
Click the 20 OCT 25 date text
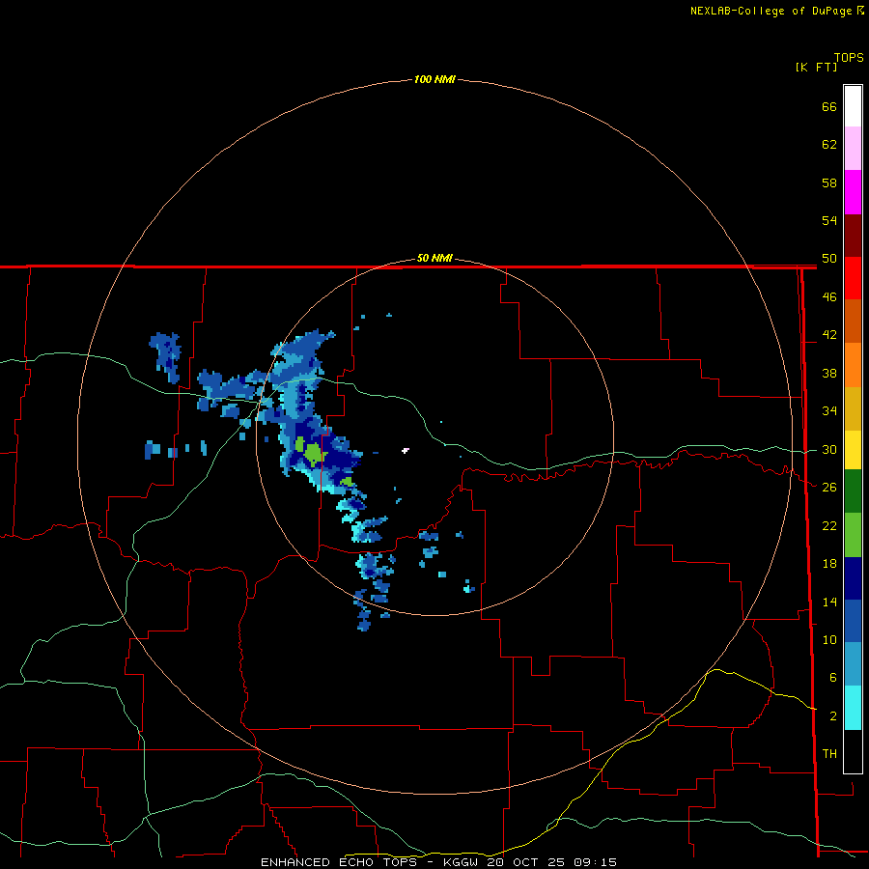(525, 862)
